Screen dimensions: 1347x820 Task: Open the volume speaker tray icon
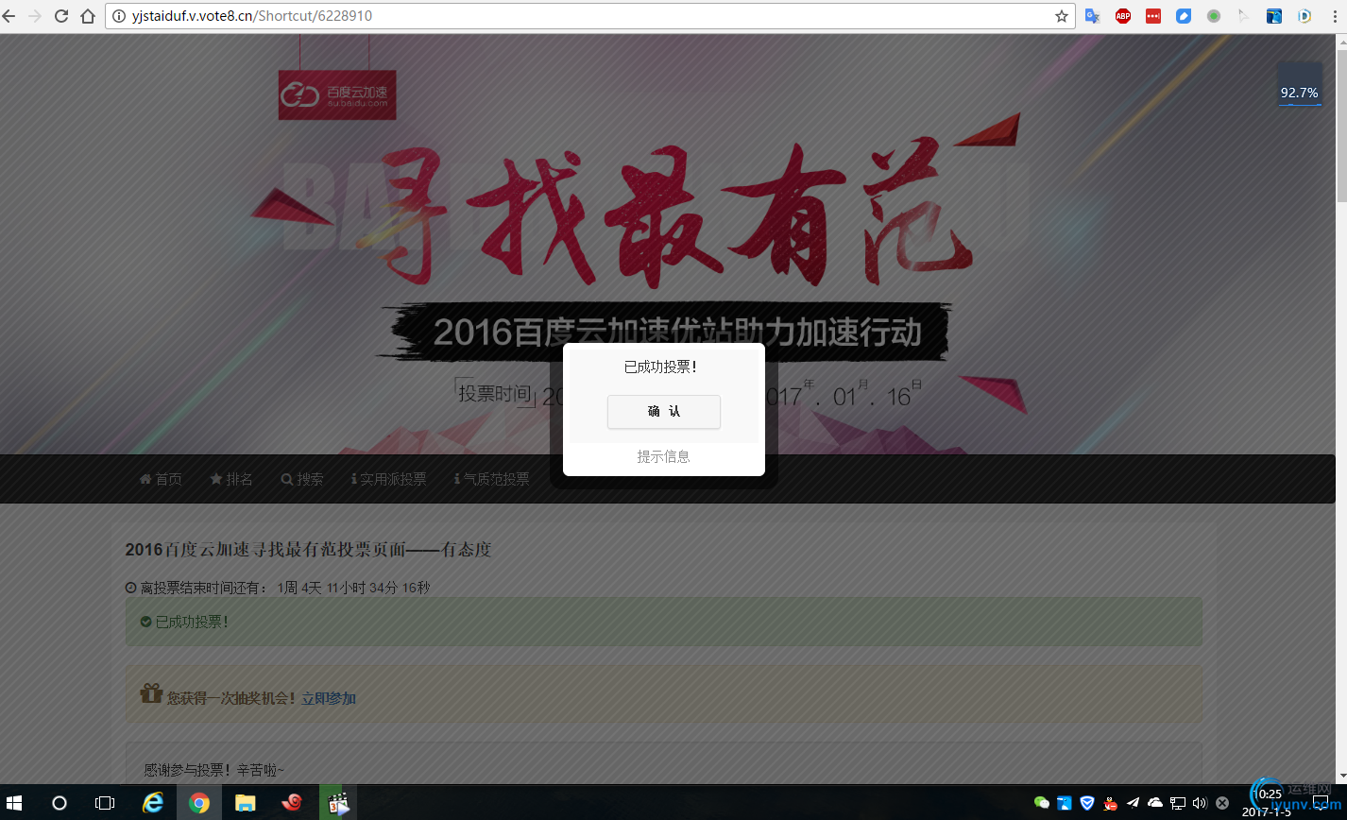[x=1200, y=803]
